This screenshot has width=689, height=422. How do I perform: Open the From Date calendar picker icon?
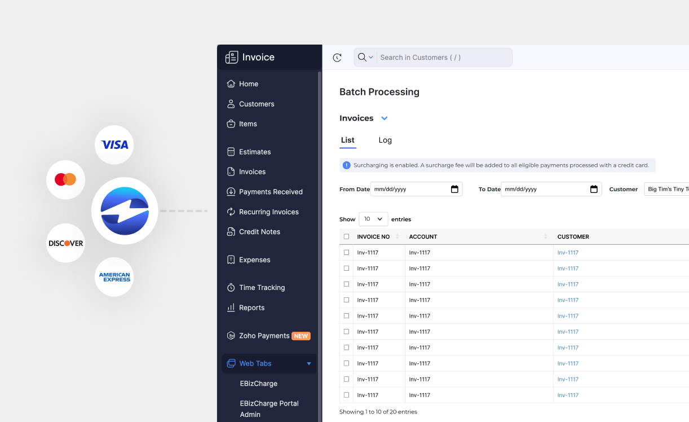click(x=454, y=189)
